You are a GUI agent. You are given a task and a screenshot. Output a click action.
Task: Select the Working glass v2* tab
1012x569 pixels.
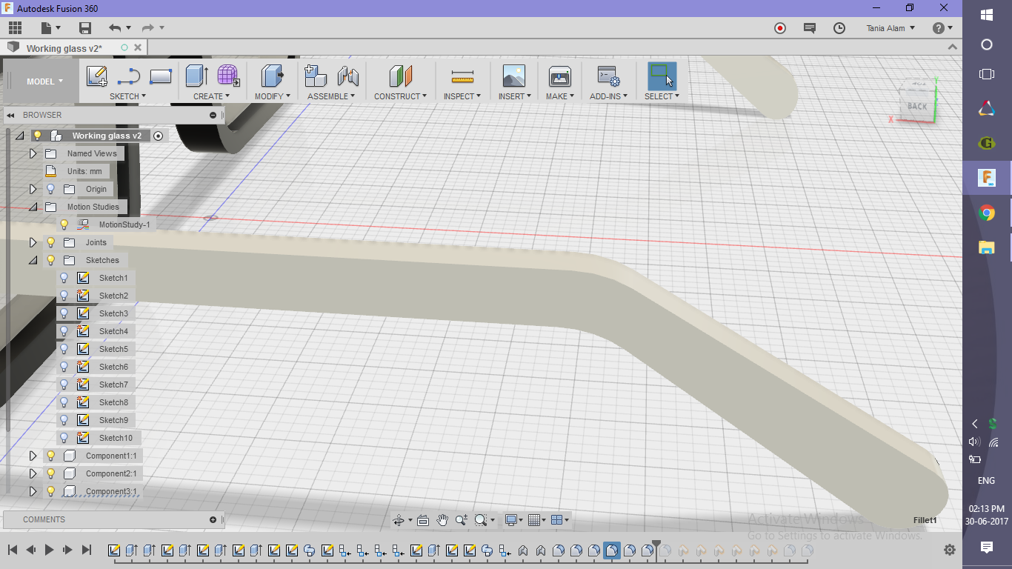point(64,48)
